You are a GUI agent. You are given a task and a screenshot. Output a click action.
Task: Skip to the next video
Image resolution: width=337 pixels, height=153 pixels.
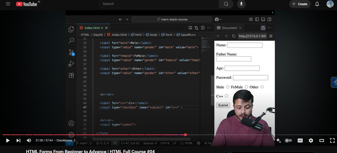click(18, 140)
